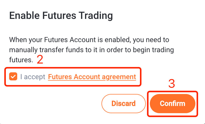This screenshot has width=205, height=124.
Task: Choose the solid orange Confirm pill button
Action: tap(173, 104)
